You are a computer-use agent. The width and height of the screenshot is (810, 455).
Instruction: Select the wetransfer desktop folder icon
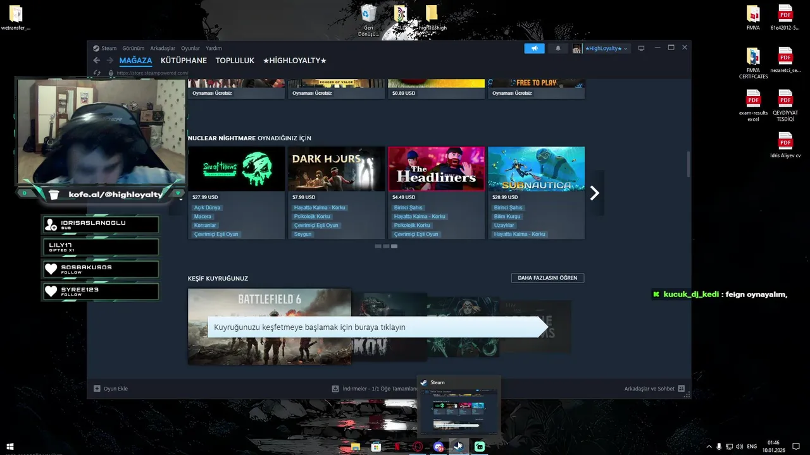(x=15, y=18)
